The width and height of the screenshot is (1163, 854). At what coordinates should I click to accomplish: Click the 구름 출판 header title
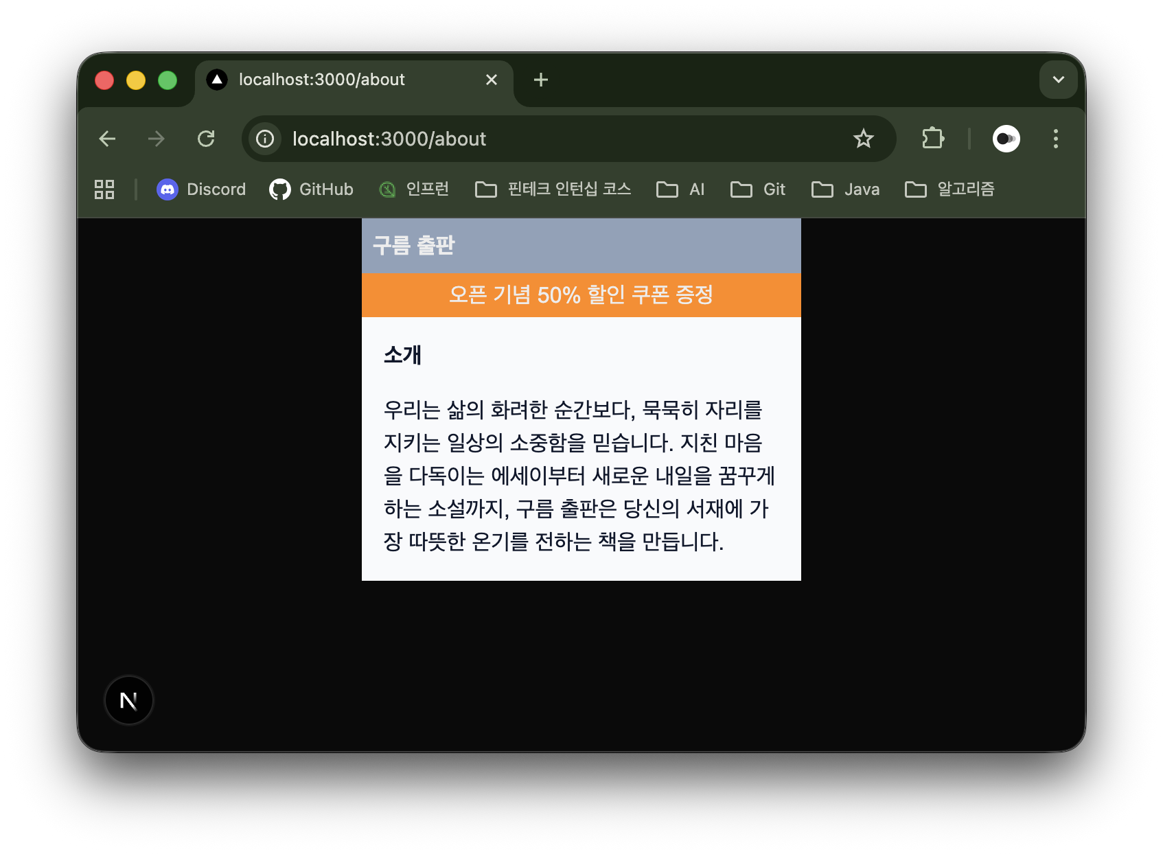pyautogui.click(x=413, y=245)
